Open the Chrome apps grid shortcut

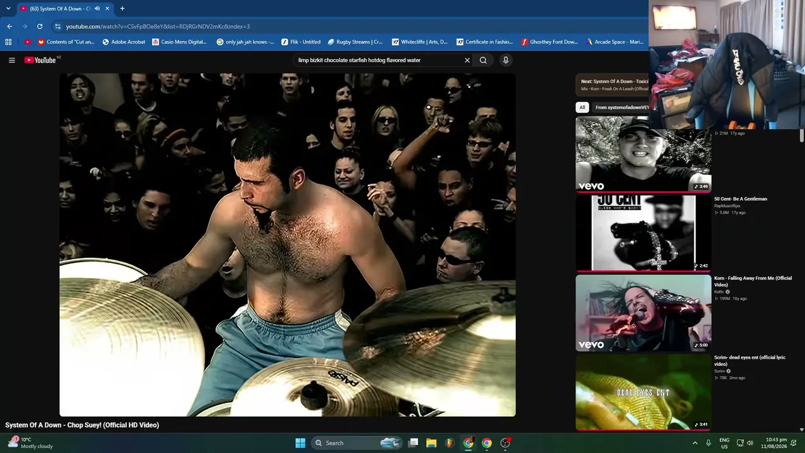pyautogui.click(x=8, y=42)
